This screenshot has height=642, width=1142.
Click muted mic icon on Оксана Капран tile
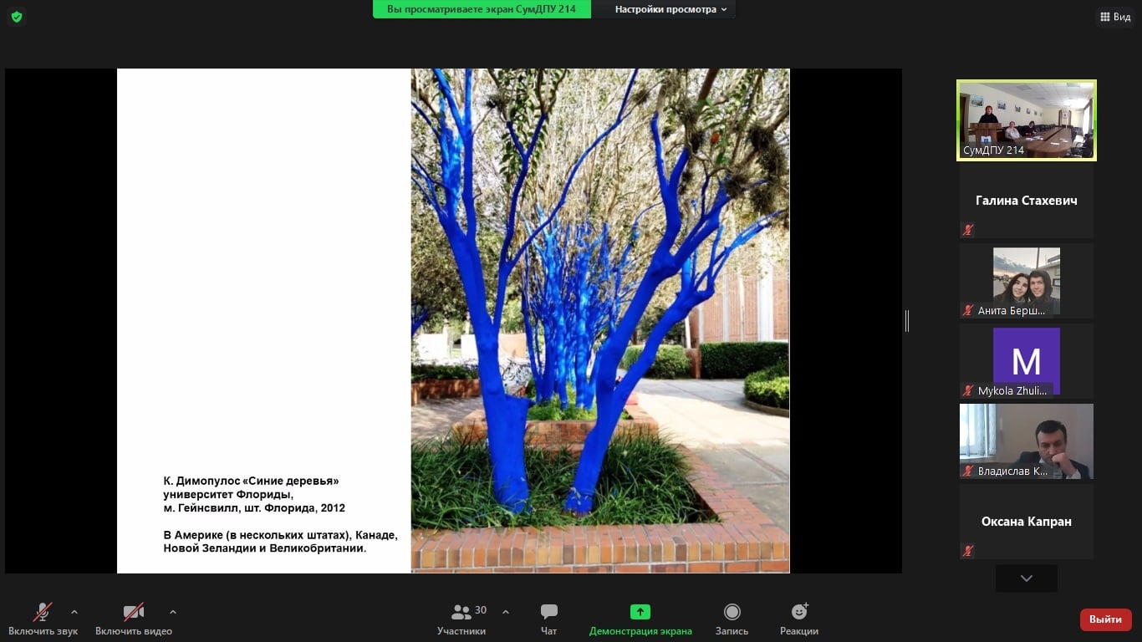point(968,551)
